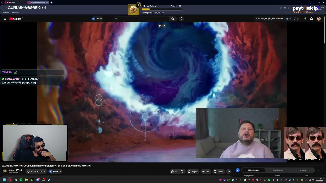Screen dimensions: 326x183
Task: Click the Paylaş share button
Action: [x=193, y=172]
